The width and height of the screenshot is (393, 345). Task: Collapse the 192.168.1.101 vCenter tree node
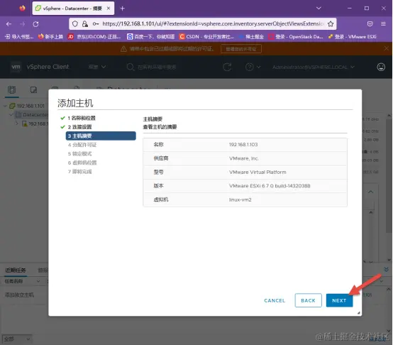click(x=5, y=106)
